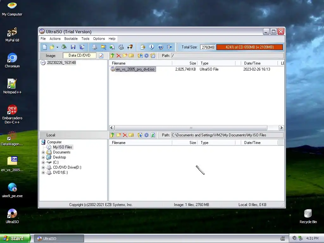The width and height of the screenshot is (324, 243).
Task: Expand the CD/DVD Drive(D:) tree node
Action: pos(43,168)
